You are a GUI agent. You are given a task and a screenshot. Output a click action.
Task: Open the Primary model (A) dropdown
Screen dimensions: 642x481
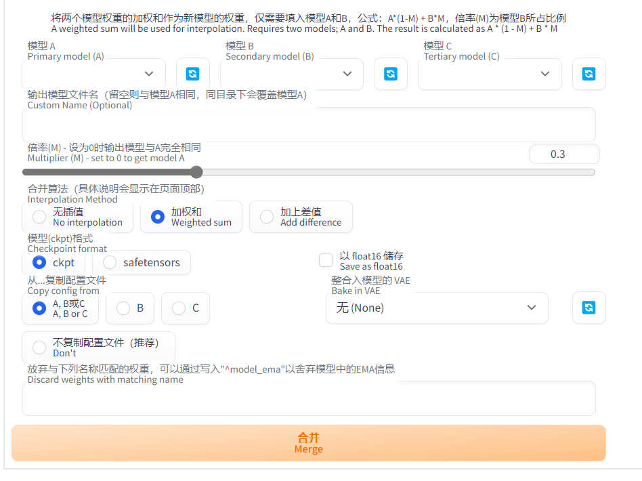coord(94,74)
